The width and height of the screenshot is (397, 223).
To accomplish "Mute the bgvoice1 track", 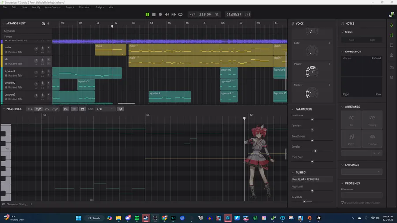I will 49,71.
